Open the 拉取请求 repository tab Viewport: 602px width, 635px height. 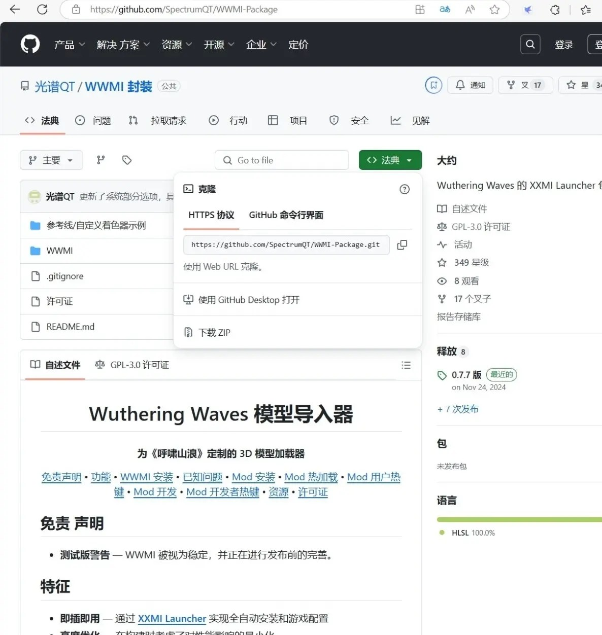168,121
